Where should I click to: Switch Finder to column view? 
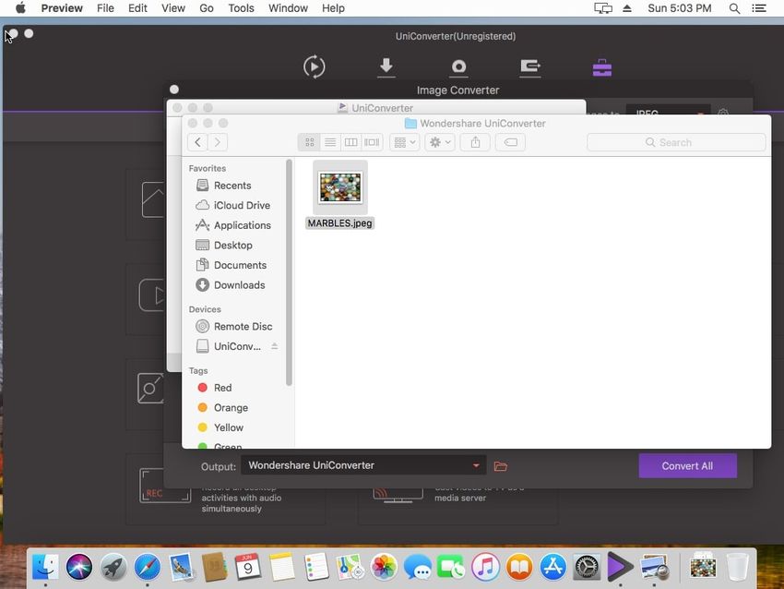(350, 142)
